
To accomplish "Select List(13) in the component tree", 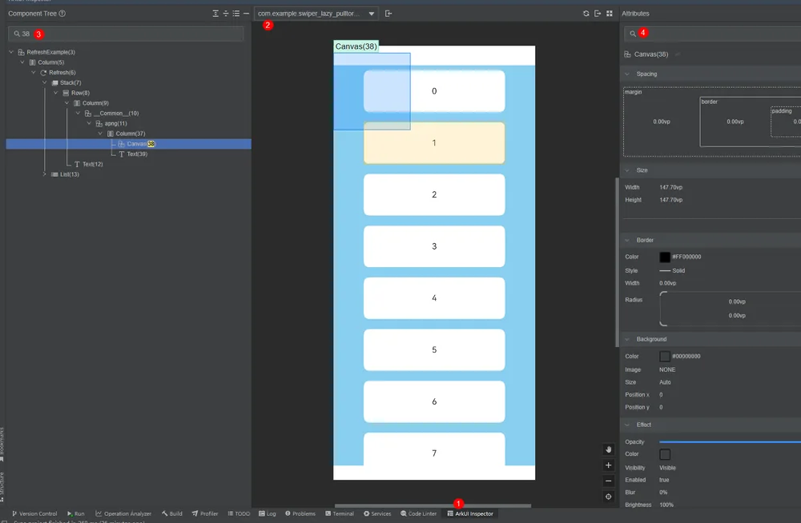I will (70, 174).
